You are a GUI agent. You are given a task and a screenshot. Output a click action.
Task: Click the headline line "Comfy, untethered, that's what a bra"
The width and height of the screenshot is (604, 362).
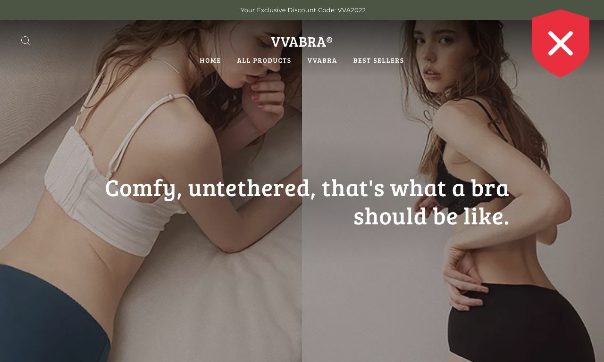pyautogui.click(x=307, y=188)
